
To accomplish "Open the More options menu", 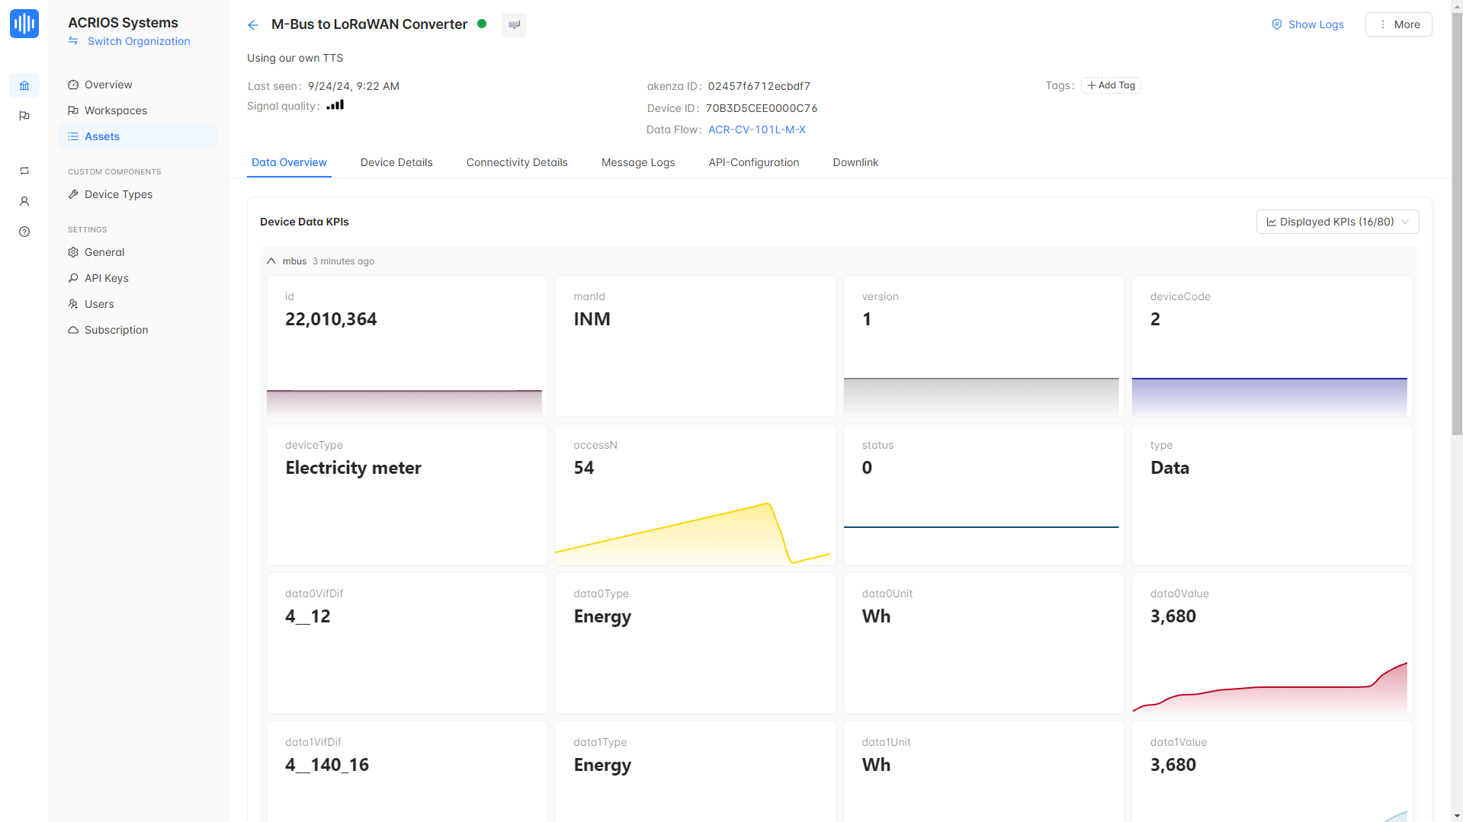I will tap(1398, 24).
